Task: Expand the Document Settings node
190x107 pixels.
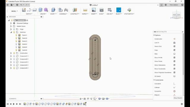Action: [11, 23]
